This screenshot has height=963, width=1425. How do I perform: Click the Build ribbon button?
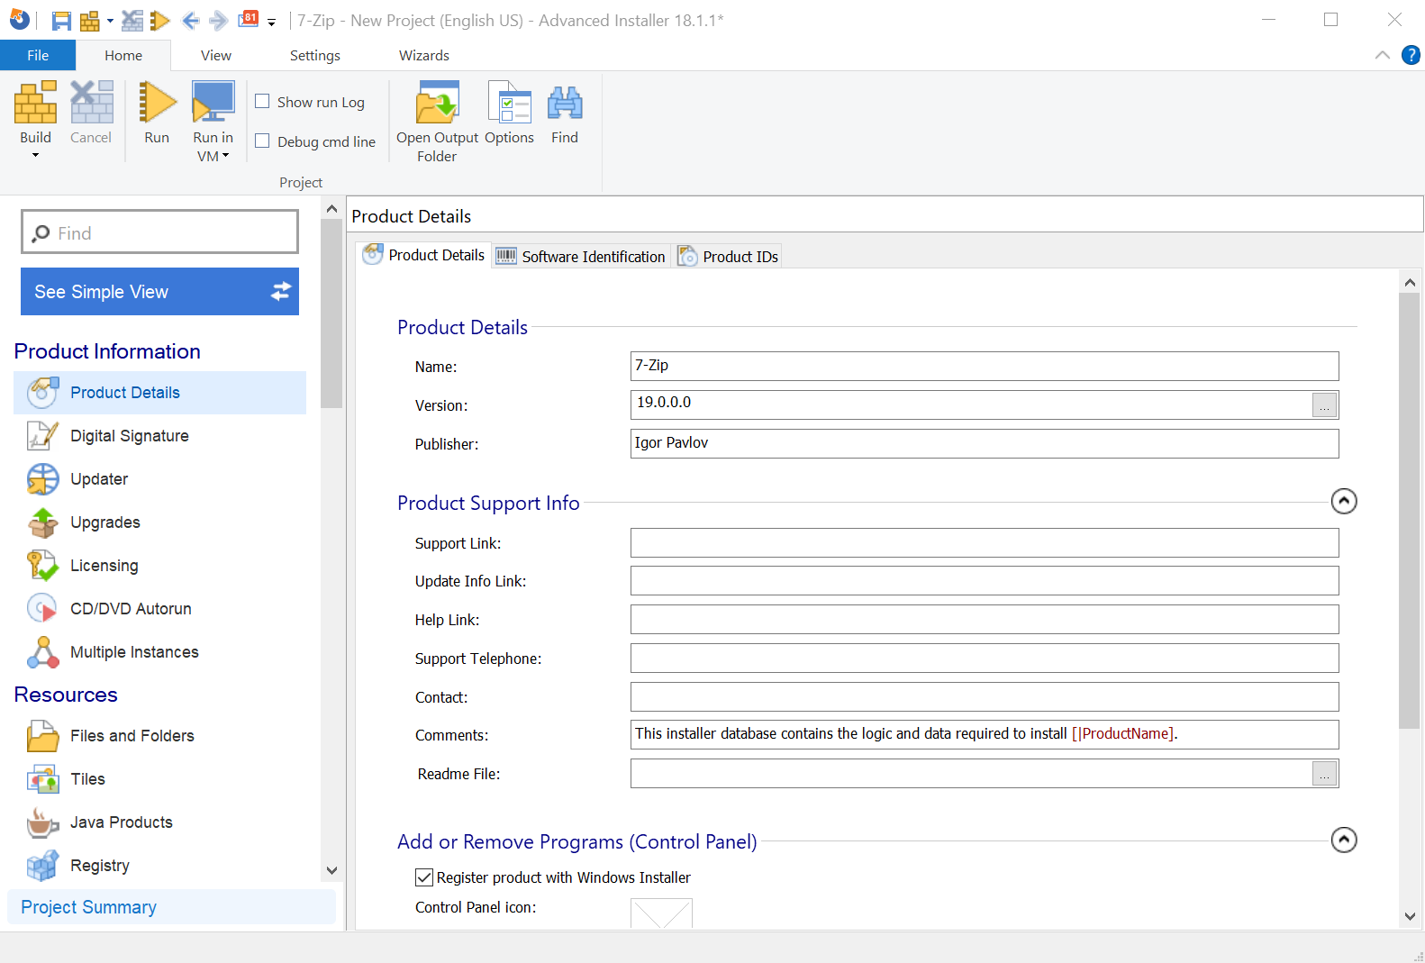click(36, 112)
